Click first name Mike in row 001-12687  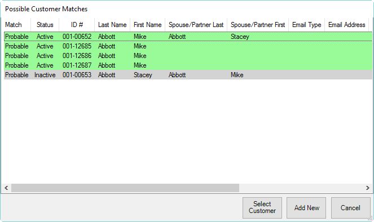point(140,65)
